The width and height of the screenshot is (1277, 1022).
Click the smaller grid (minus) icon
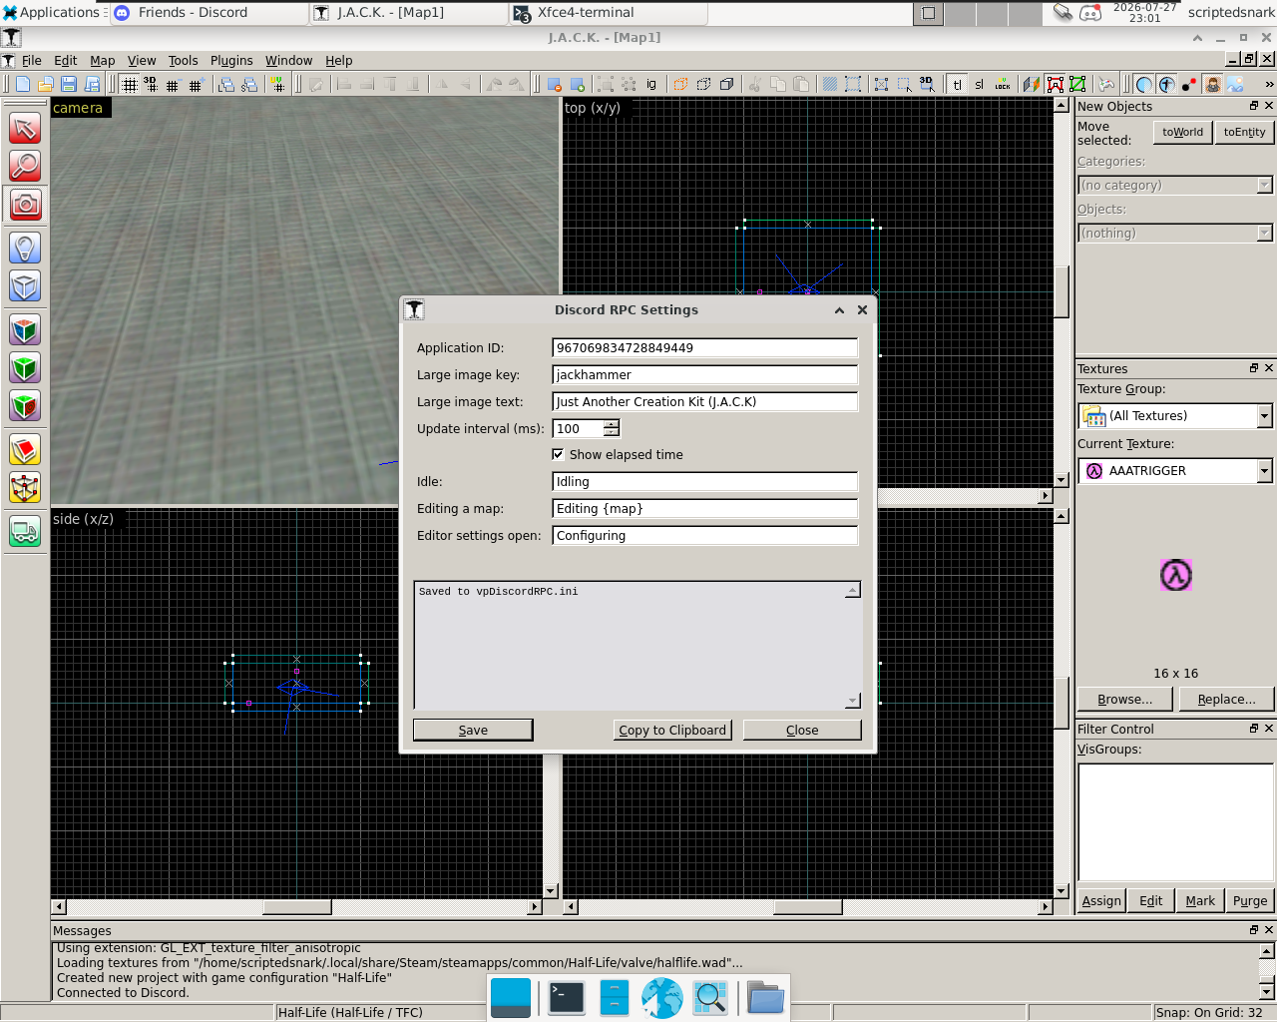tap(173, 85)
